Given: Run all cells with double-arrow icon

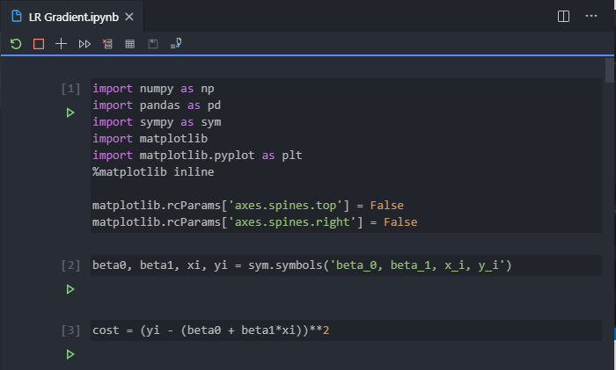Looking at the screenshot, I should tap(84, 43).
